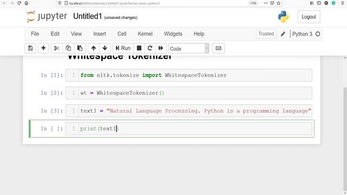Click the Jupyter logo
Image resolution: width=347 pixels, height=195 pixels.
[47, 17]
